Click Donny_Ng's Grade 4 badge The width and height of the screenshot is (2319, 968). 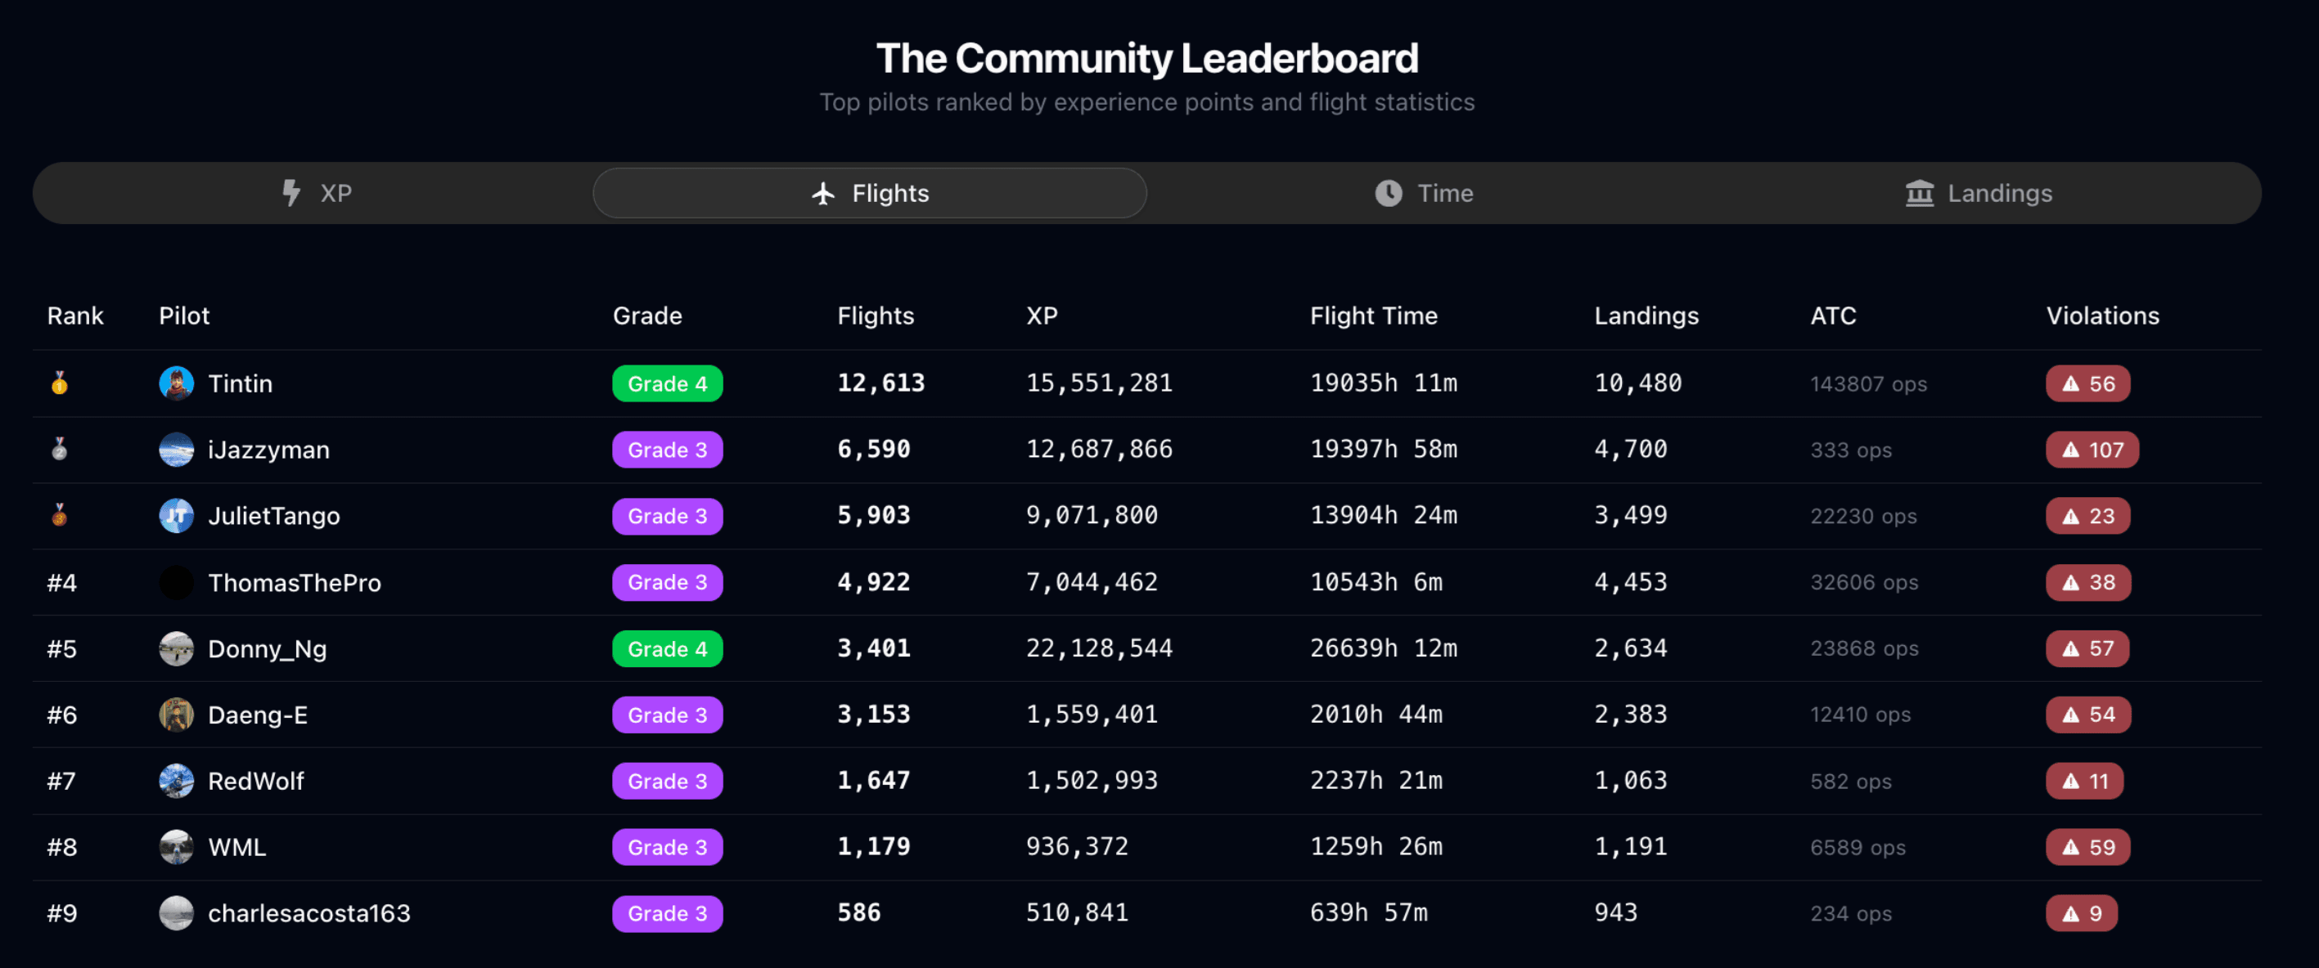[x=667, y=648]
